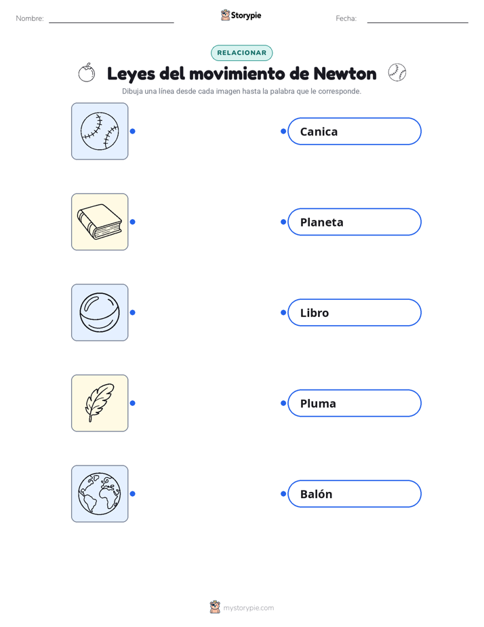This screenshot has width=484, height=627.
Task: Select the Planeta word box
Action: tap(355, 222)
